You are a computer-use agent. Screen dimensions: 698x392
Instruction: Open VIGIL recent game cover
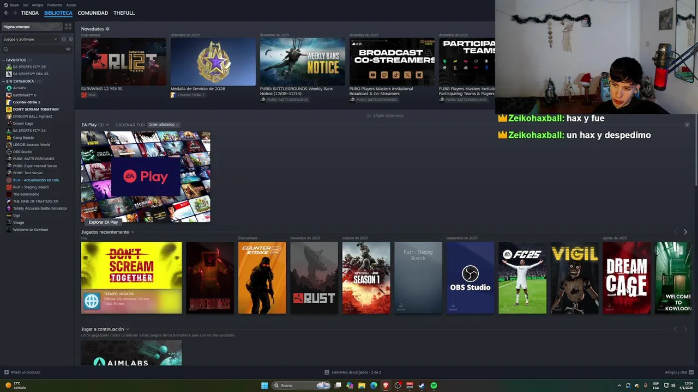pyautogui.click(x=575, y=278)
